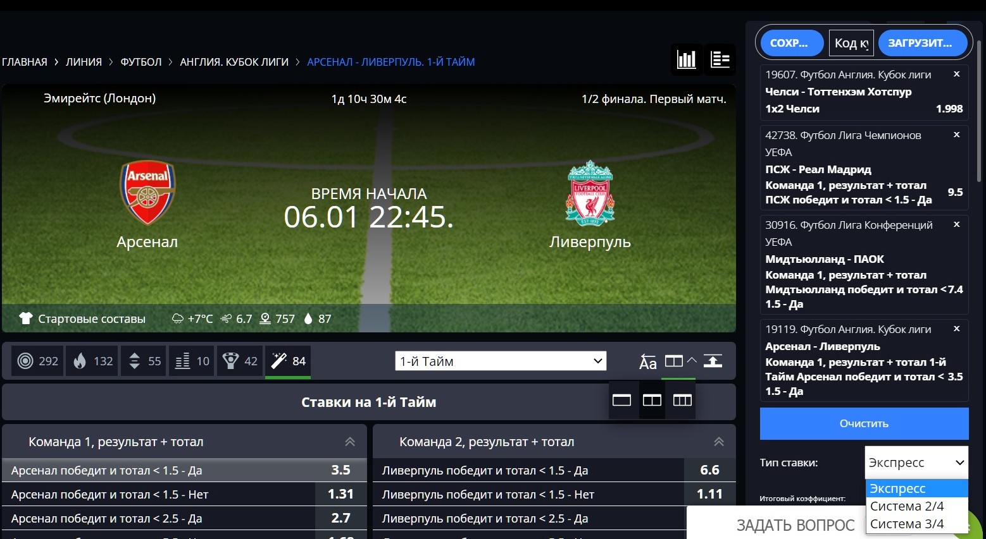Click the current breadcrumb АРСЕНАЛ - ЛИВЕРПУЛЬ. 1-Й ТАЙМ

391,62
